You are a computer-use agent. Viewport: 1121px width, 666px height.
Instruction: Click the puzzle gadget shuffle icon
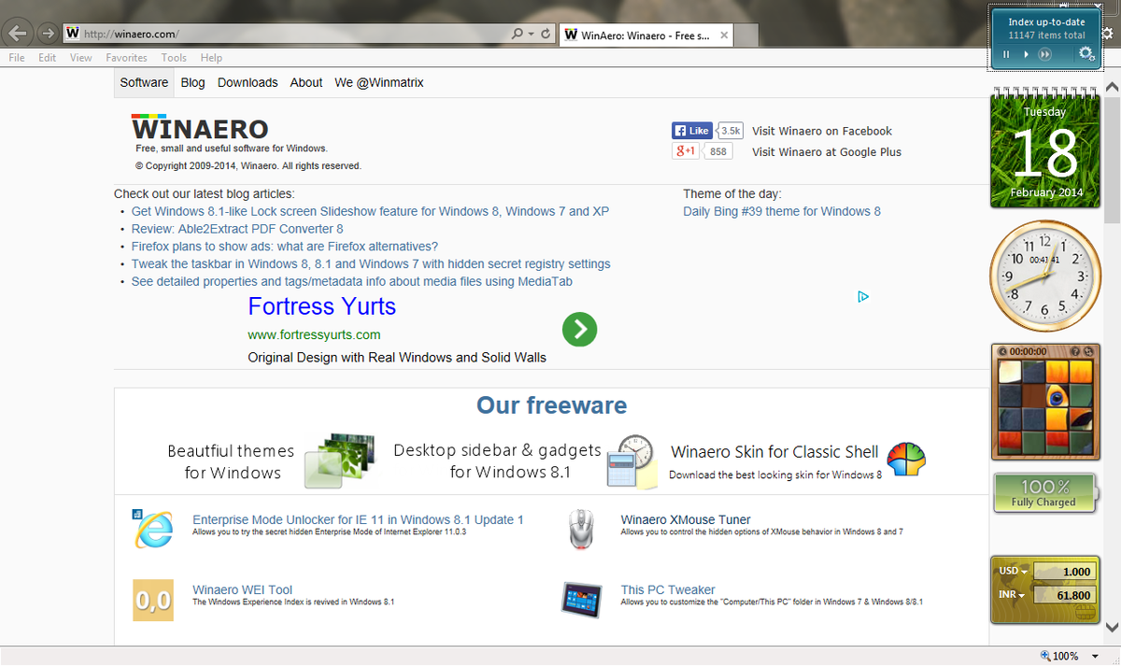point(1088,351)
